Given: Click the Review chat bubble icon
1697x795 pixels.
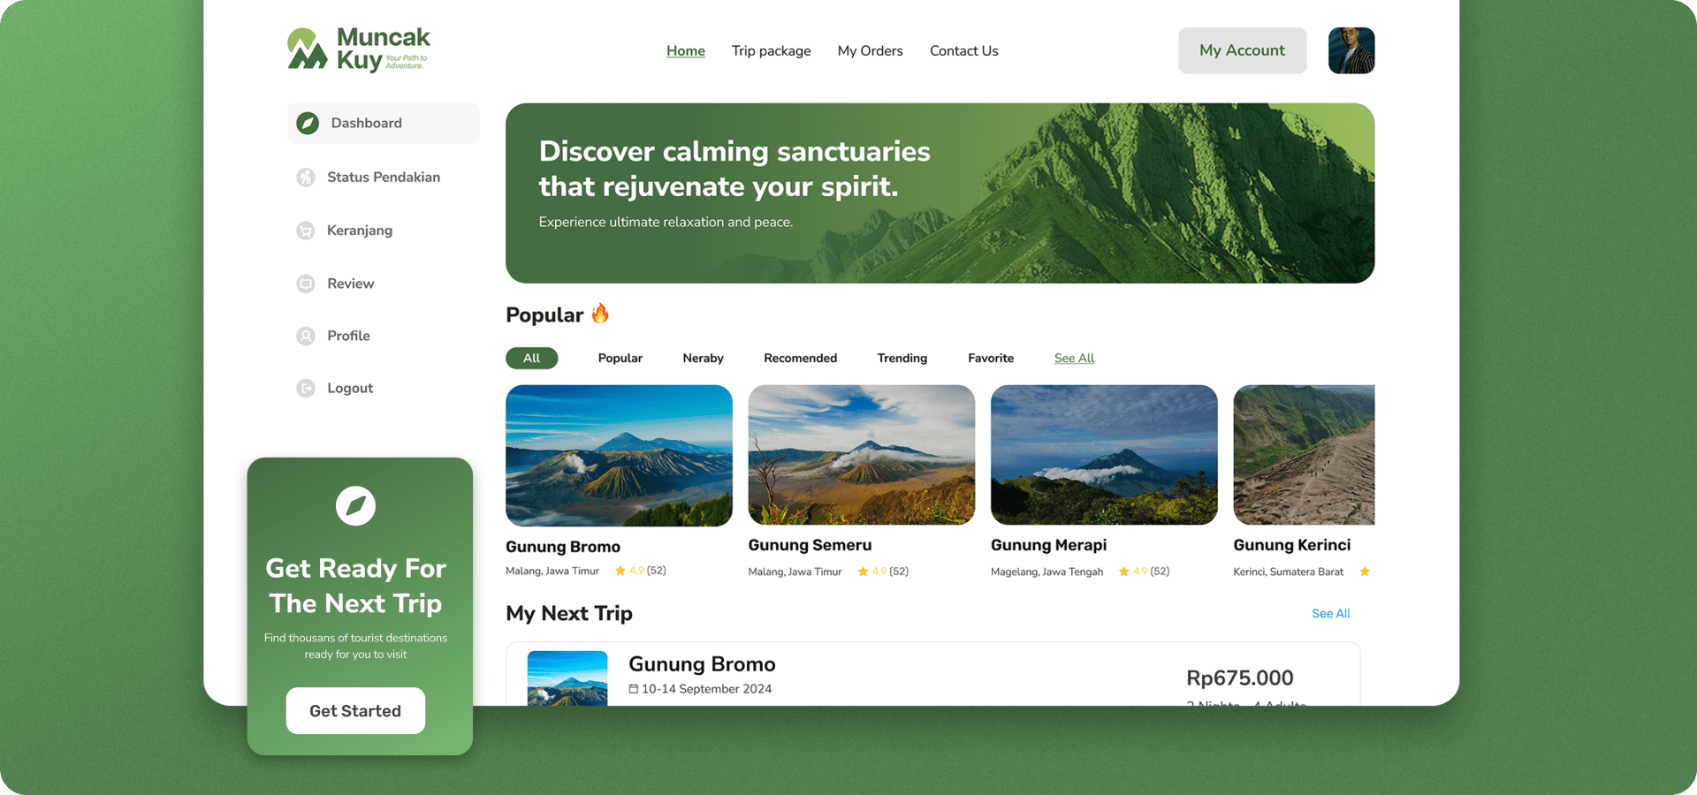Looking at the screenshot, I should [x=306, y=284].
